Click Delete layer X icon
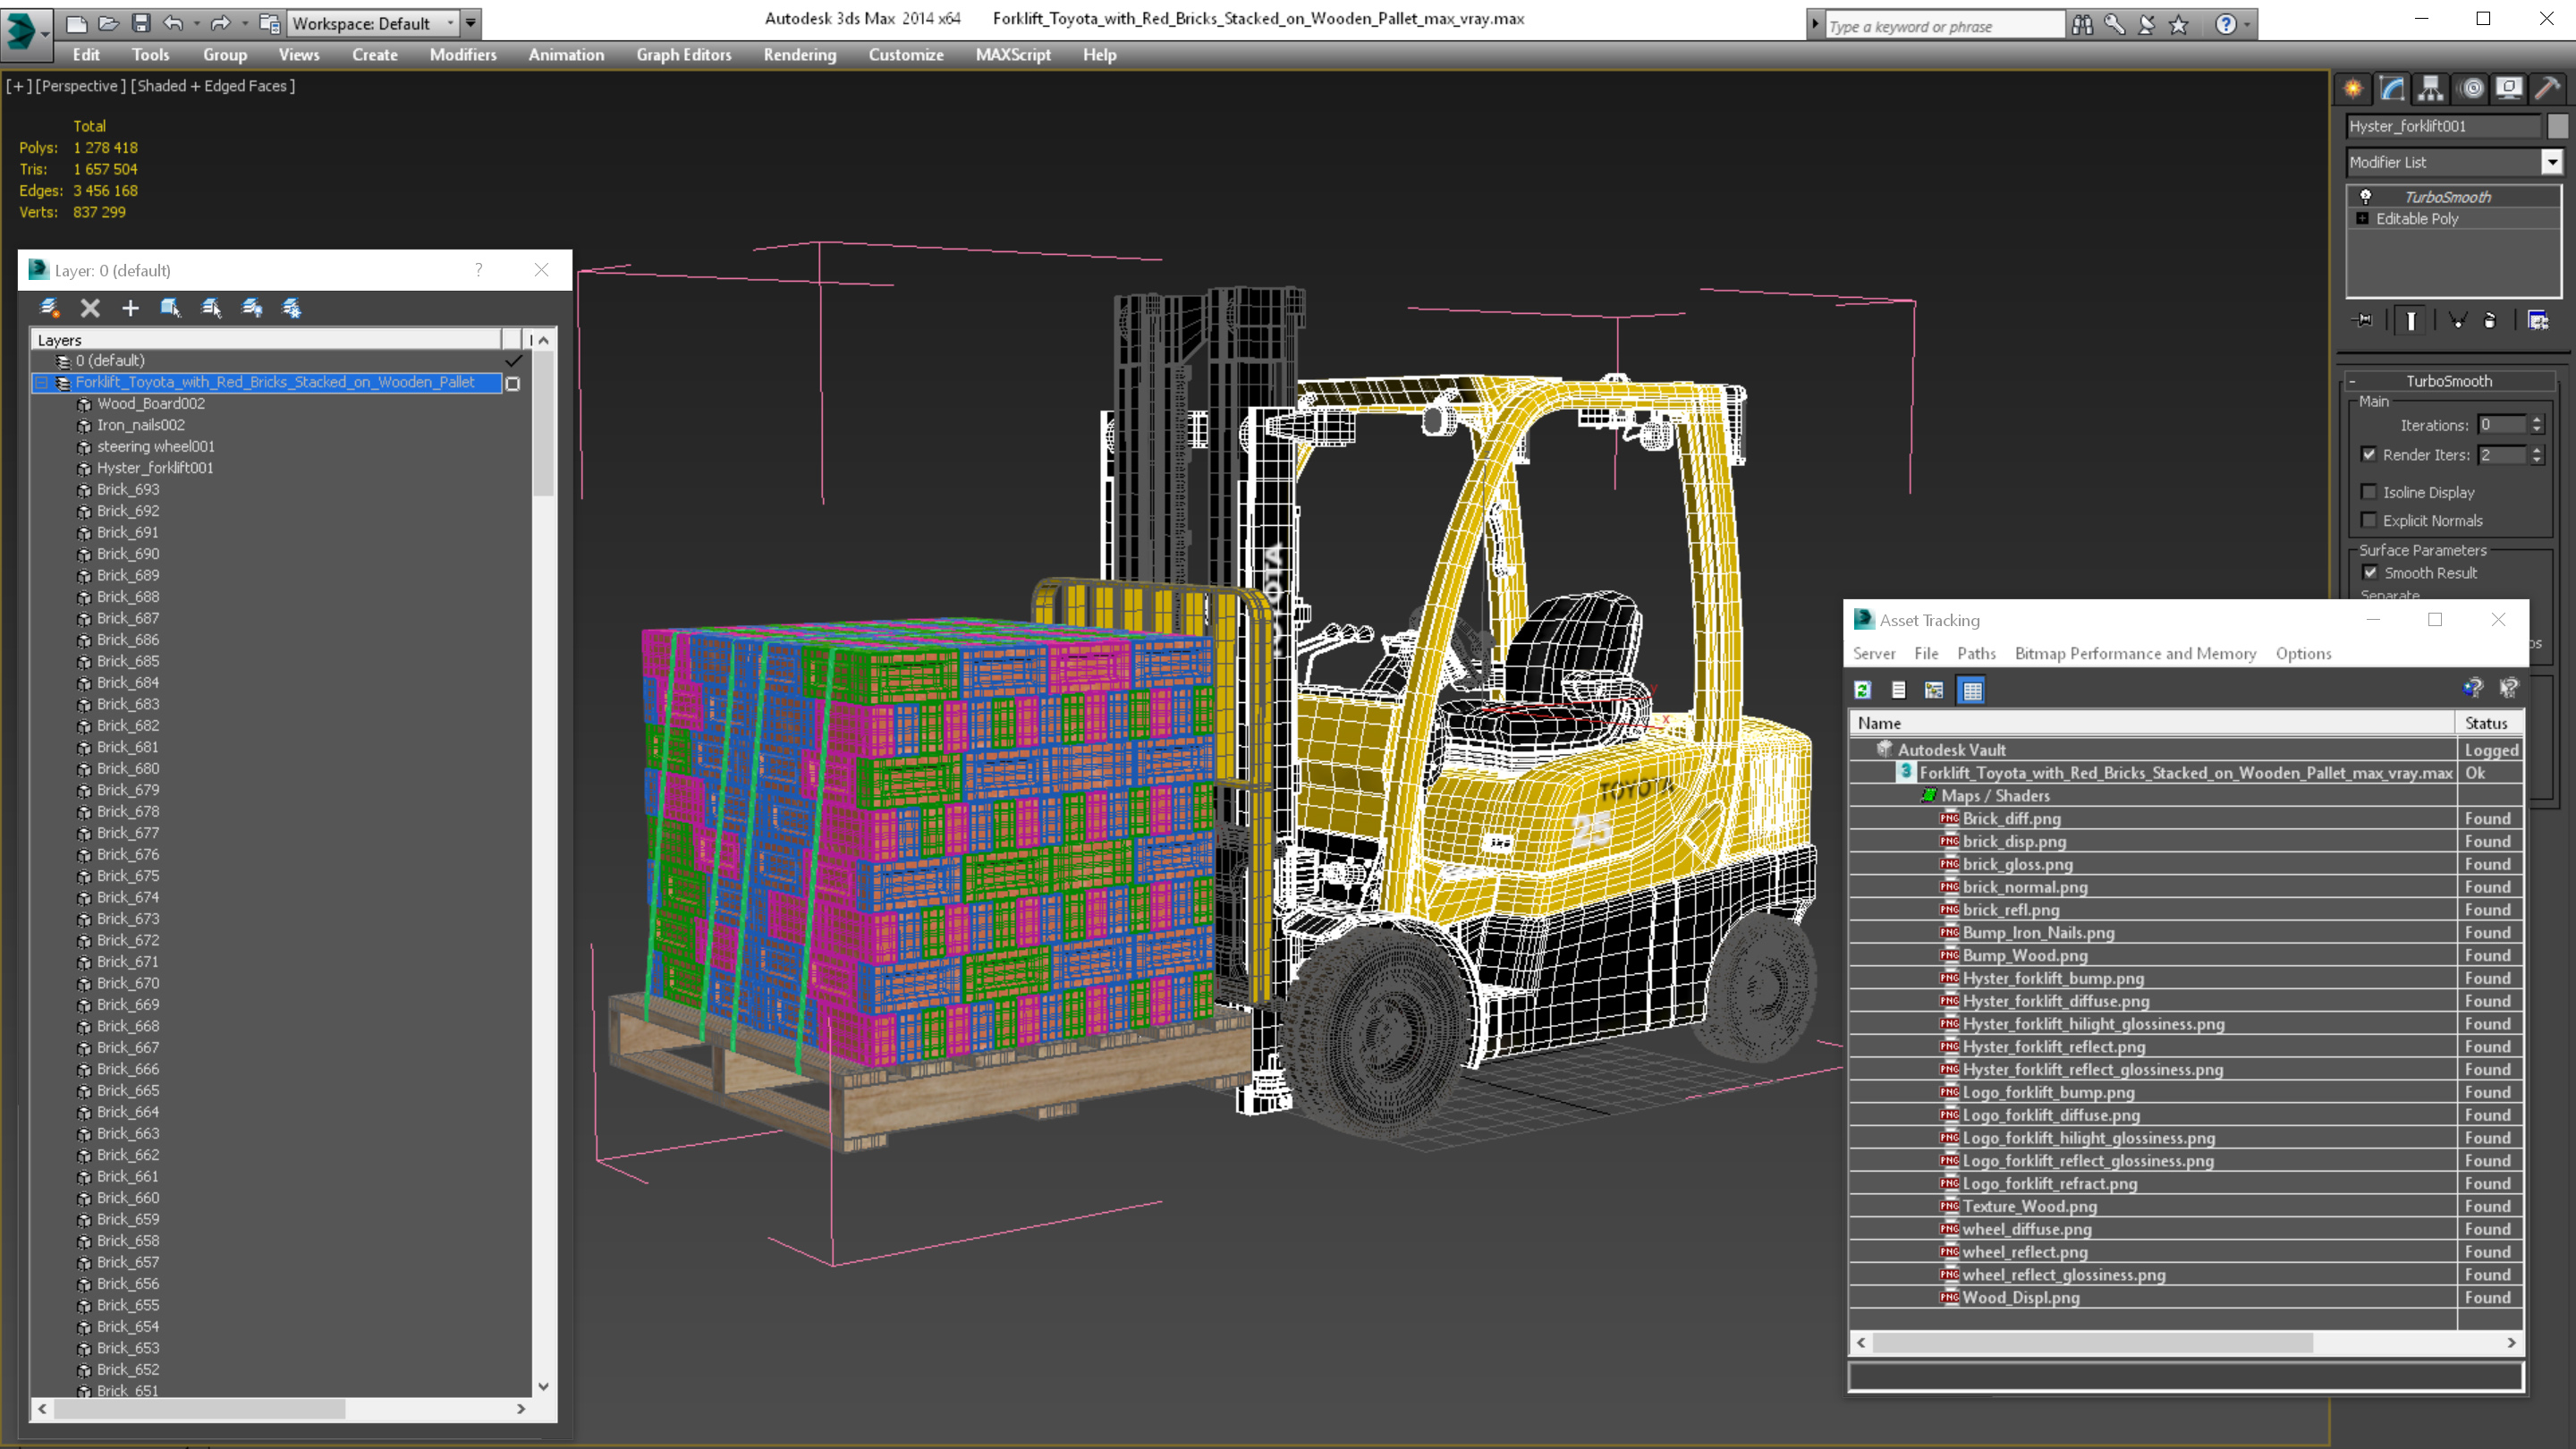Screen dimensions: 2576x1449 [90, 308]
